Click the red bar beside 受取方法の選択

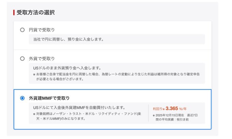pyautogui.click(x=14, y=13)
